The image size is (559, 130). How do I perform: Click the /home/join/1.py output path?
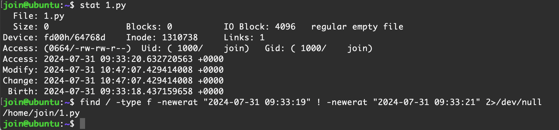click(x=41, y=113)
